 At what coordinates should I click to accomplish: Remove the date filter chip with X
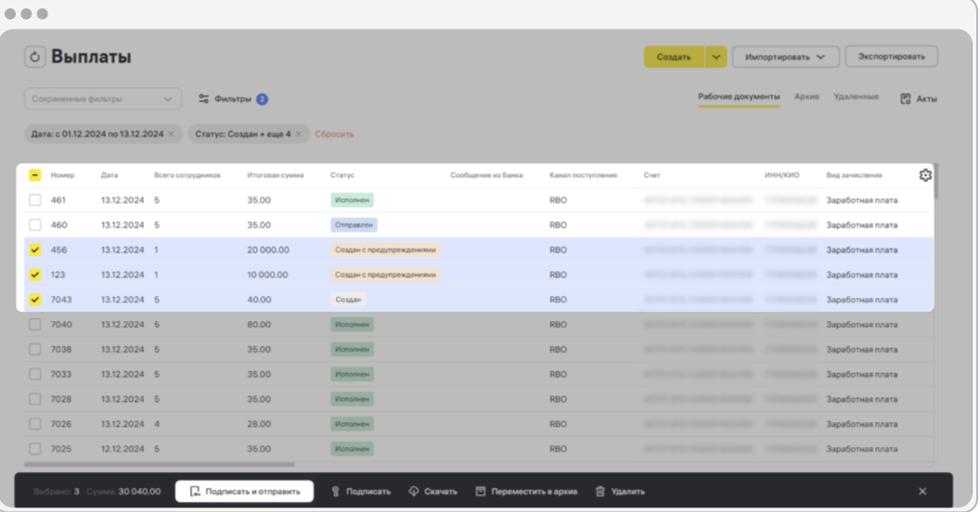click(x=171, y=134)
